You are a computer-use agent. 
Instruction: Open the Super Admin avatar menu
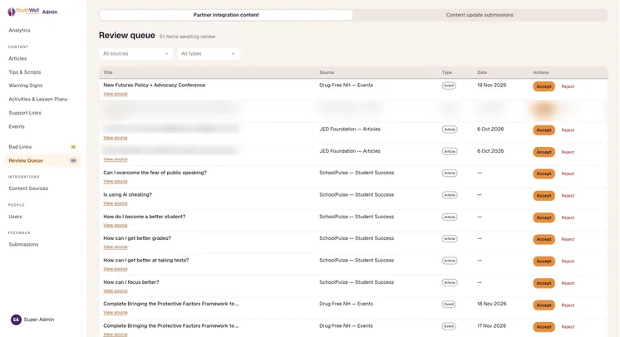click(16, 320)
